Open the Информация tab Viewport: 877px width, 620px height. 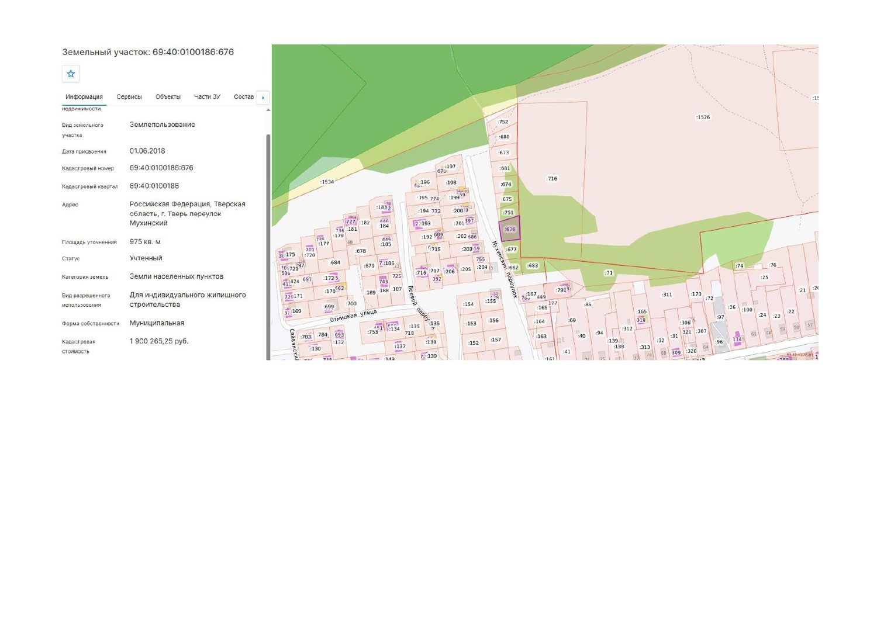[x=84, y=97]
